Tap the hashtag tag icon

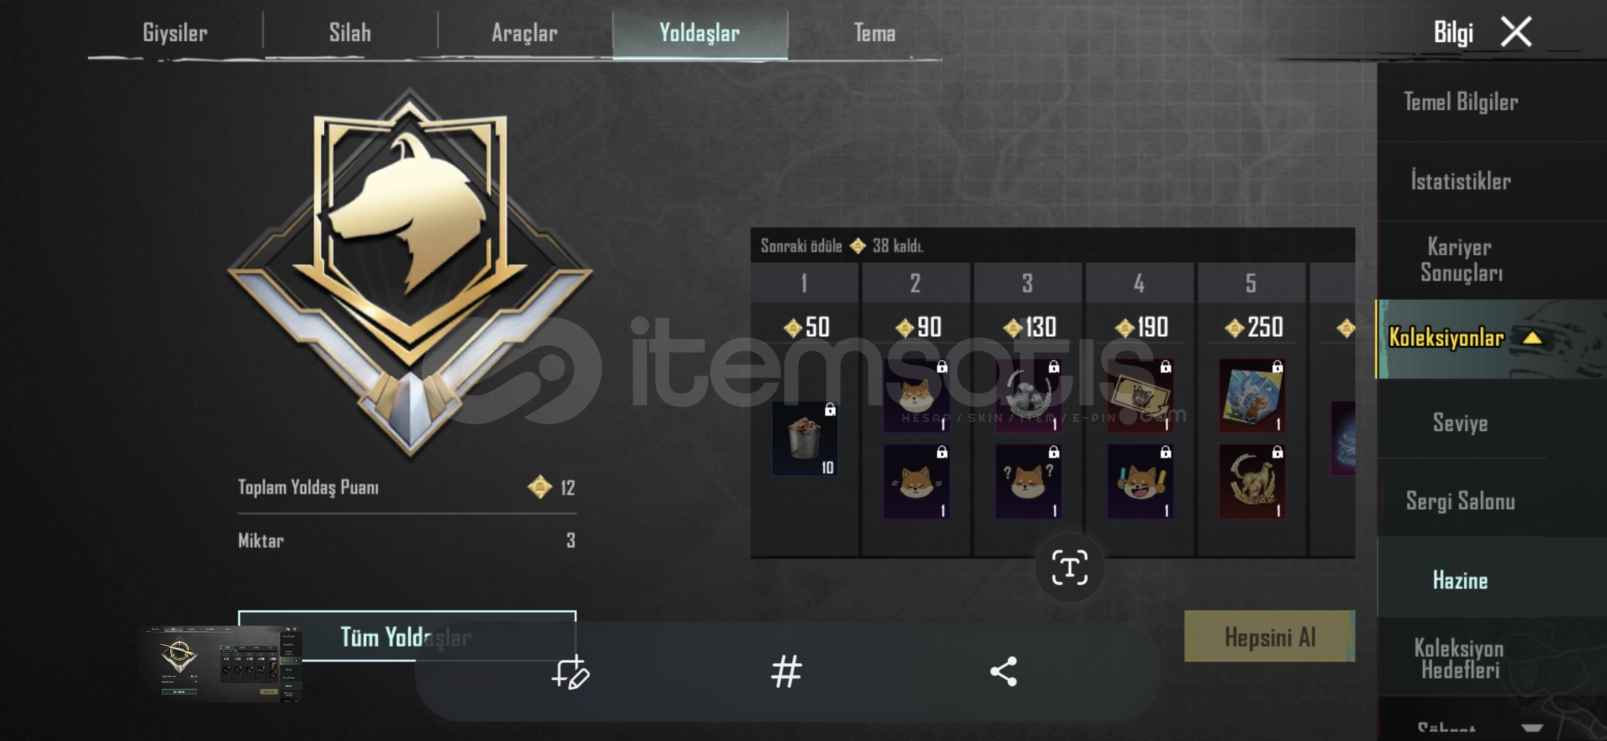(x=786, y=672)
